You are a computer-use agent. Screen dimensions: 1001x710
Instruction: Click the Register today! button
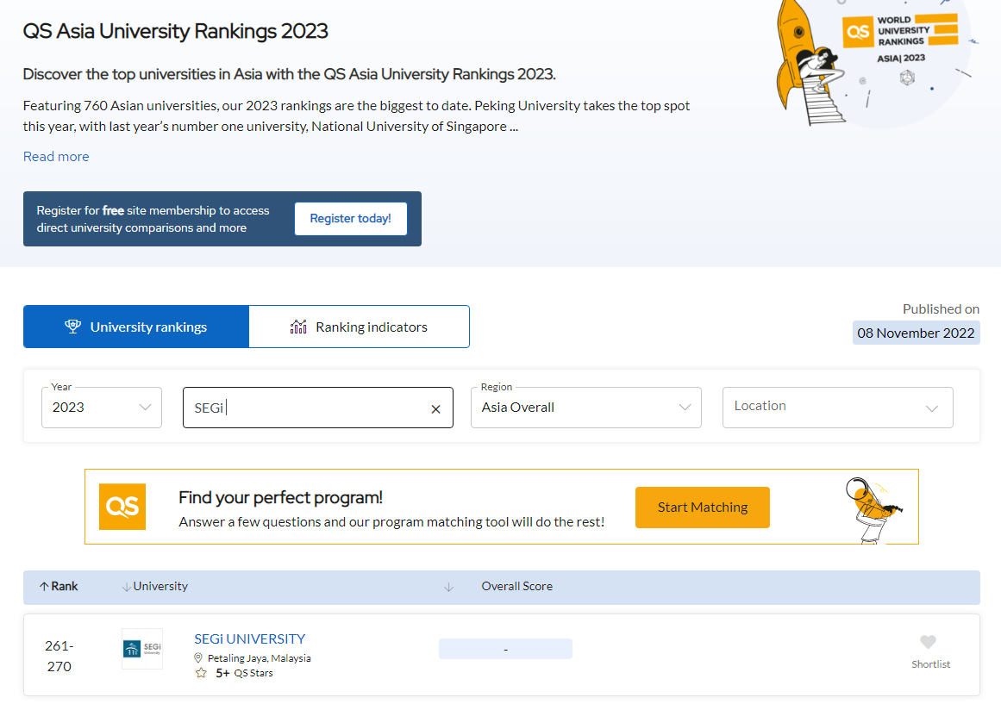tap(350, 219)
